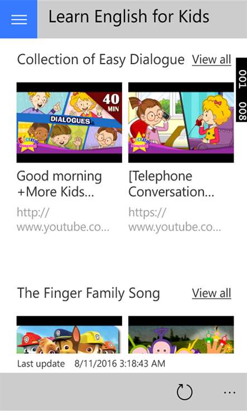
Task: Click The Finger Family Song heading
Action: point(89,293)
